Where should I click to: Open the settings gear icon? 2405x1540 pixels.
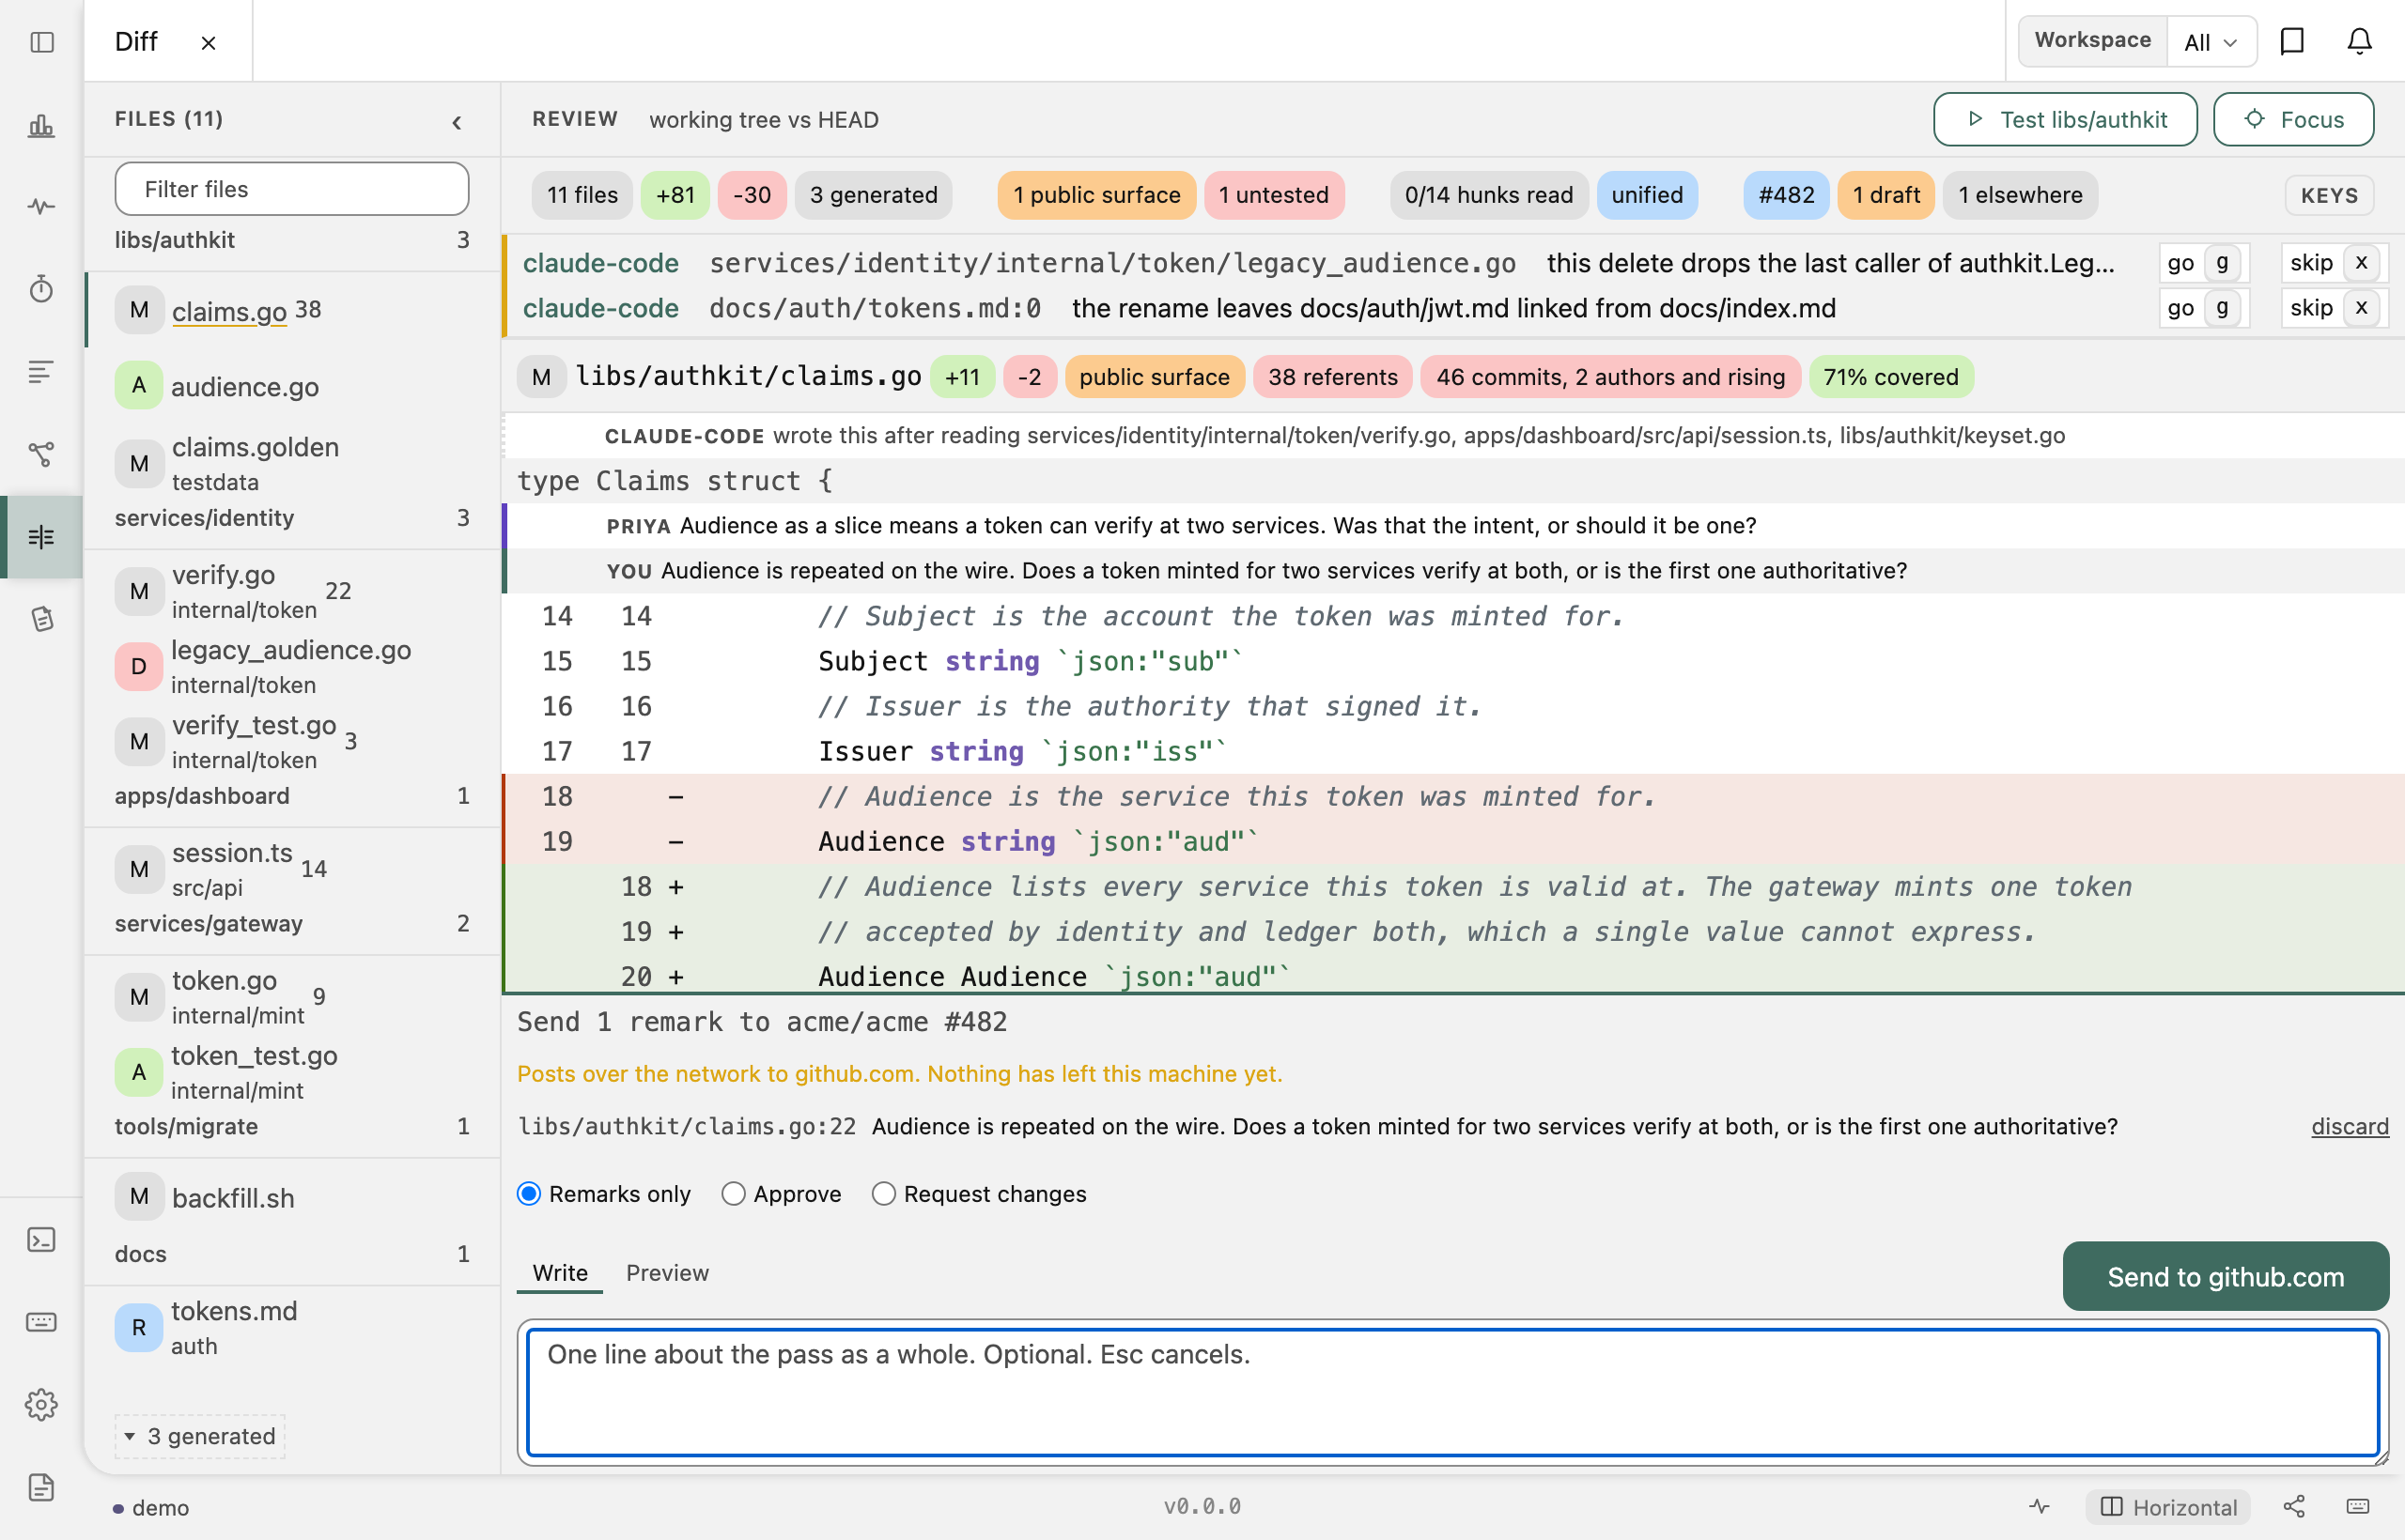pyautogui.click(x=41, y=1405)
